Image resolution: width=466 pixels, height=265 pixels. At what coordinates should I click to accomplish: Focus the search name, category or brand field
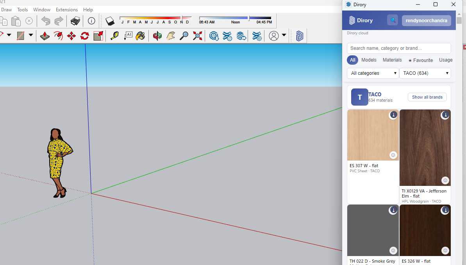pos(399,48)
